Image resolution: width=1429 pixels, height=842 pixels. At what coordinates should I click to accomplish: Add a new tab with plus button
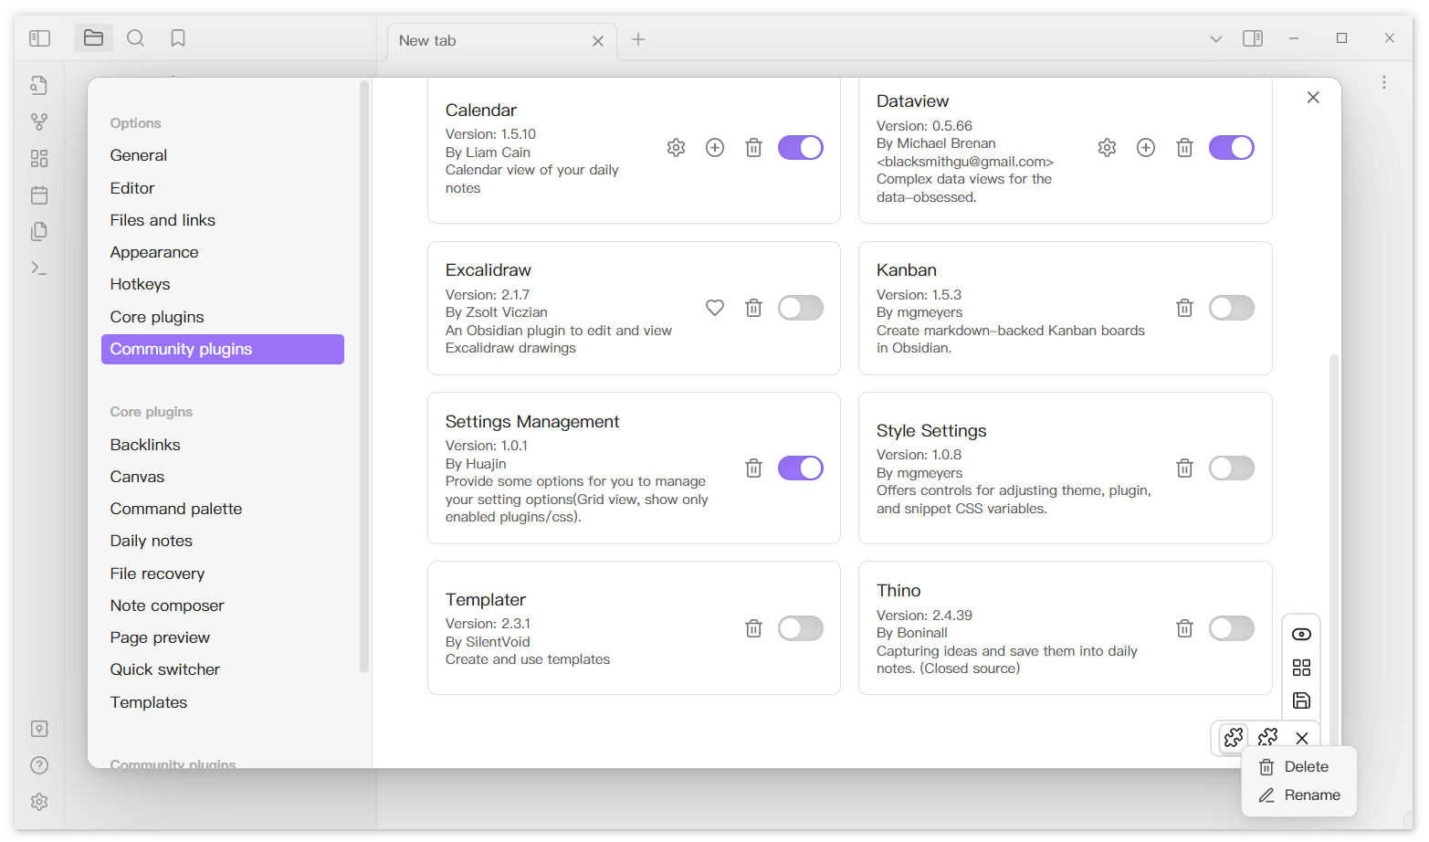click(x=638, y=39)
